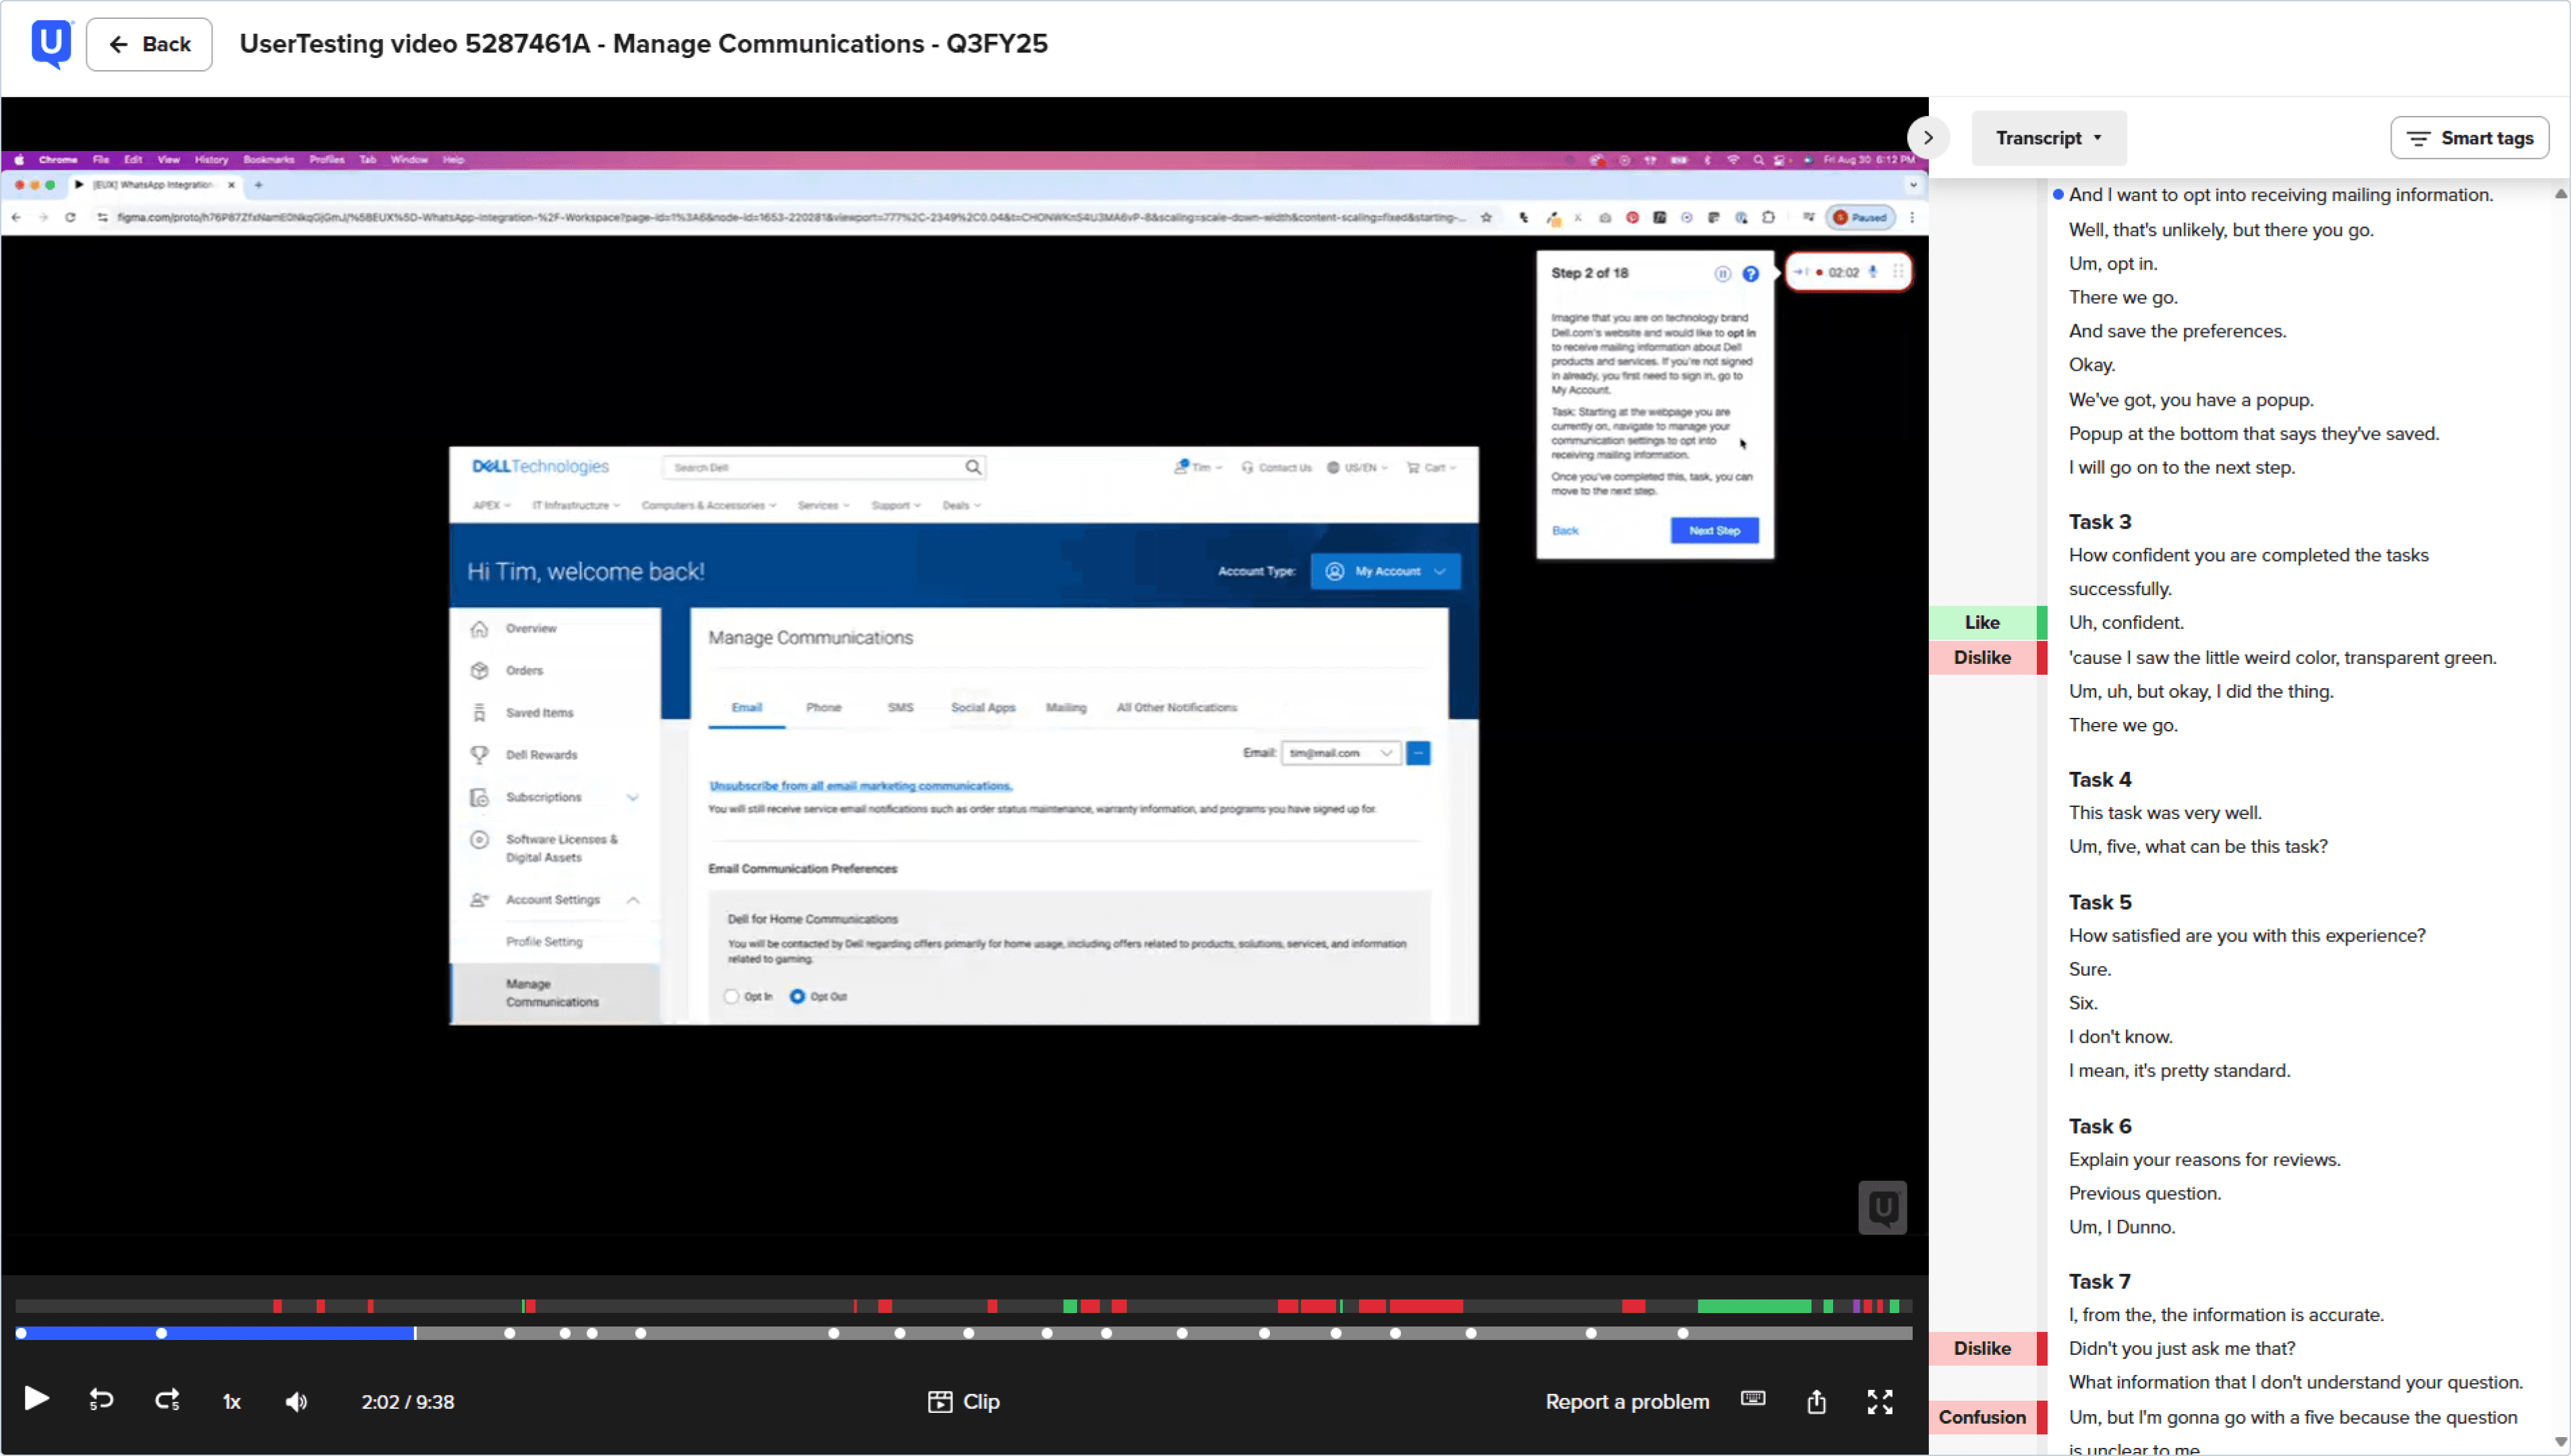Click the UserTesting logo
The height and width of the screenshot is (1456, 2571).
pos(52,44)
